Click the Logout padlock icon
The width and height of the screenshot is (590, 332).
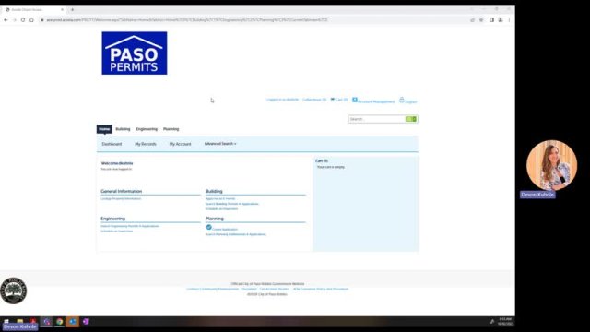[x=402, y=100]
